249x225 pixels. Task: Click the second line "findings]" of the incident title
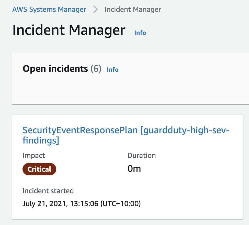click(x=41, y=140)
